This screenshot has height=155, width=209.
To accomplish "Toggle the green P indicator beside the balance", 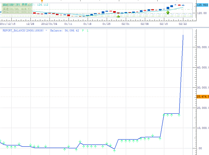I will click(83, 31).
